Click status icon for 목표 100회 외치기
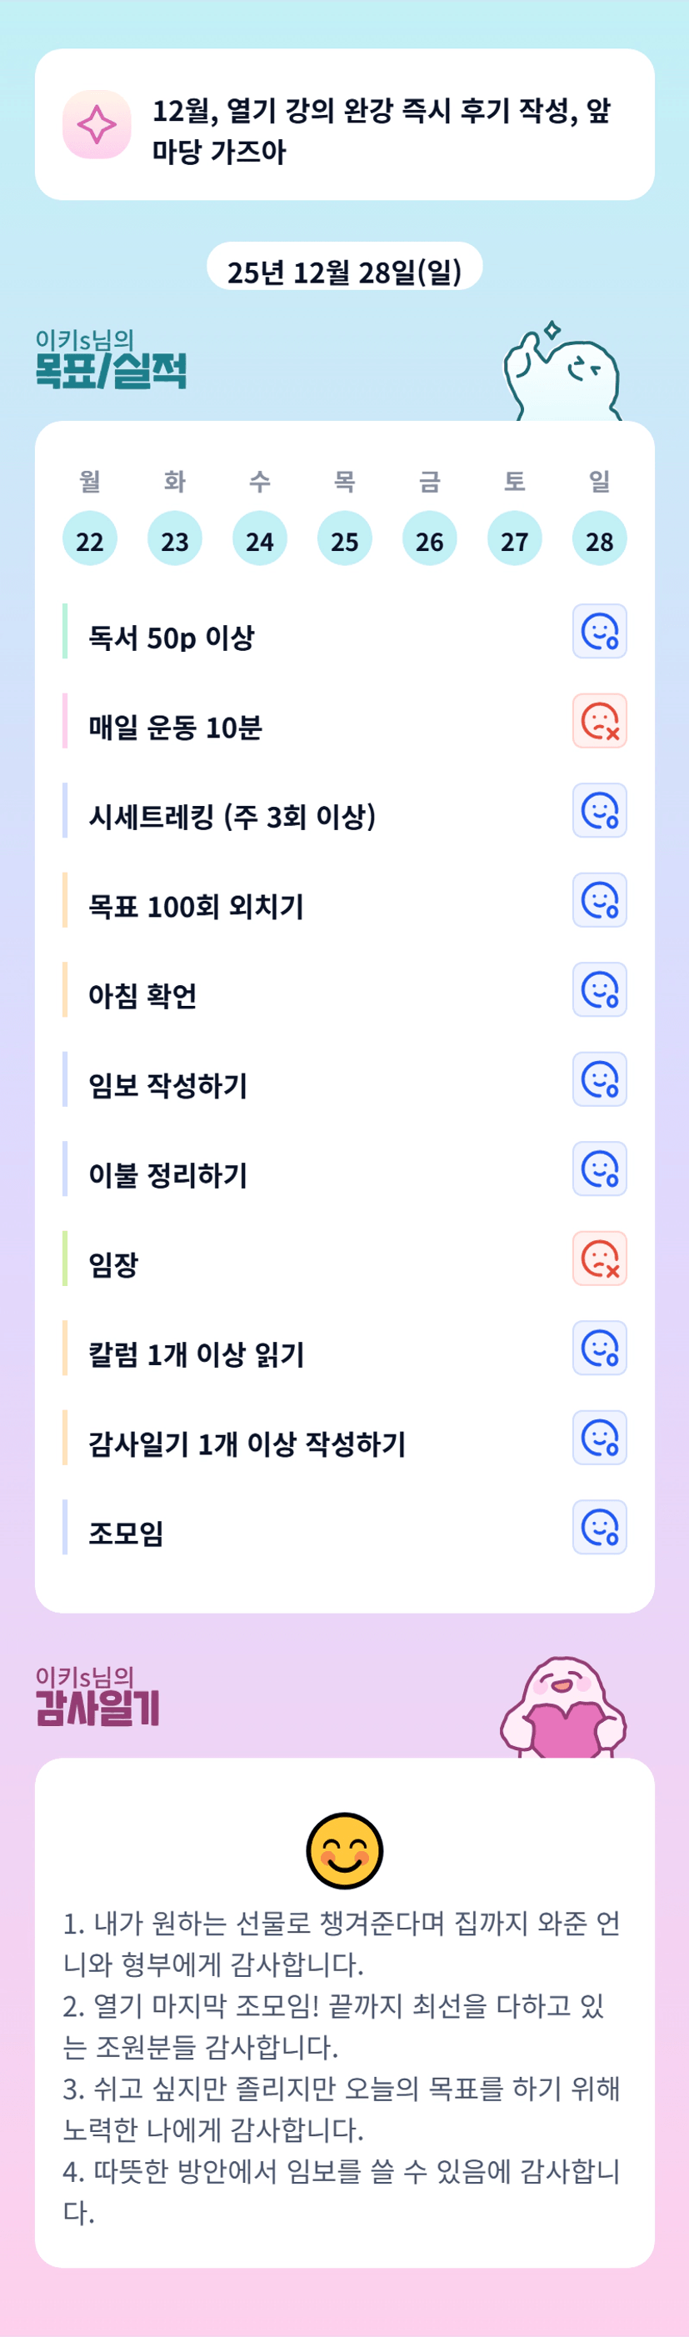The width and height of the screenshot is (689, 2337). (x=599, y=900)
